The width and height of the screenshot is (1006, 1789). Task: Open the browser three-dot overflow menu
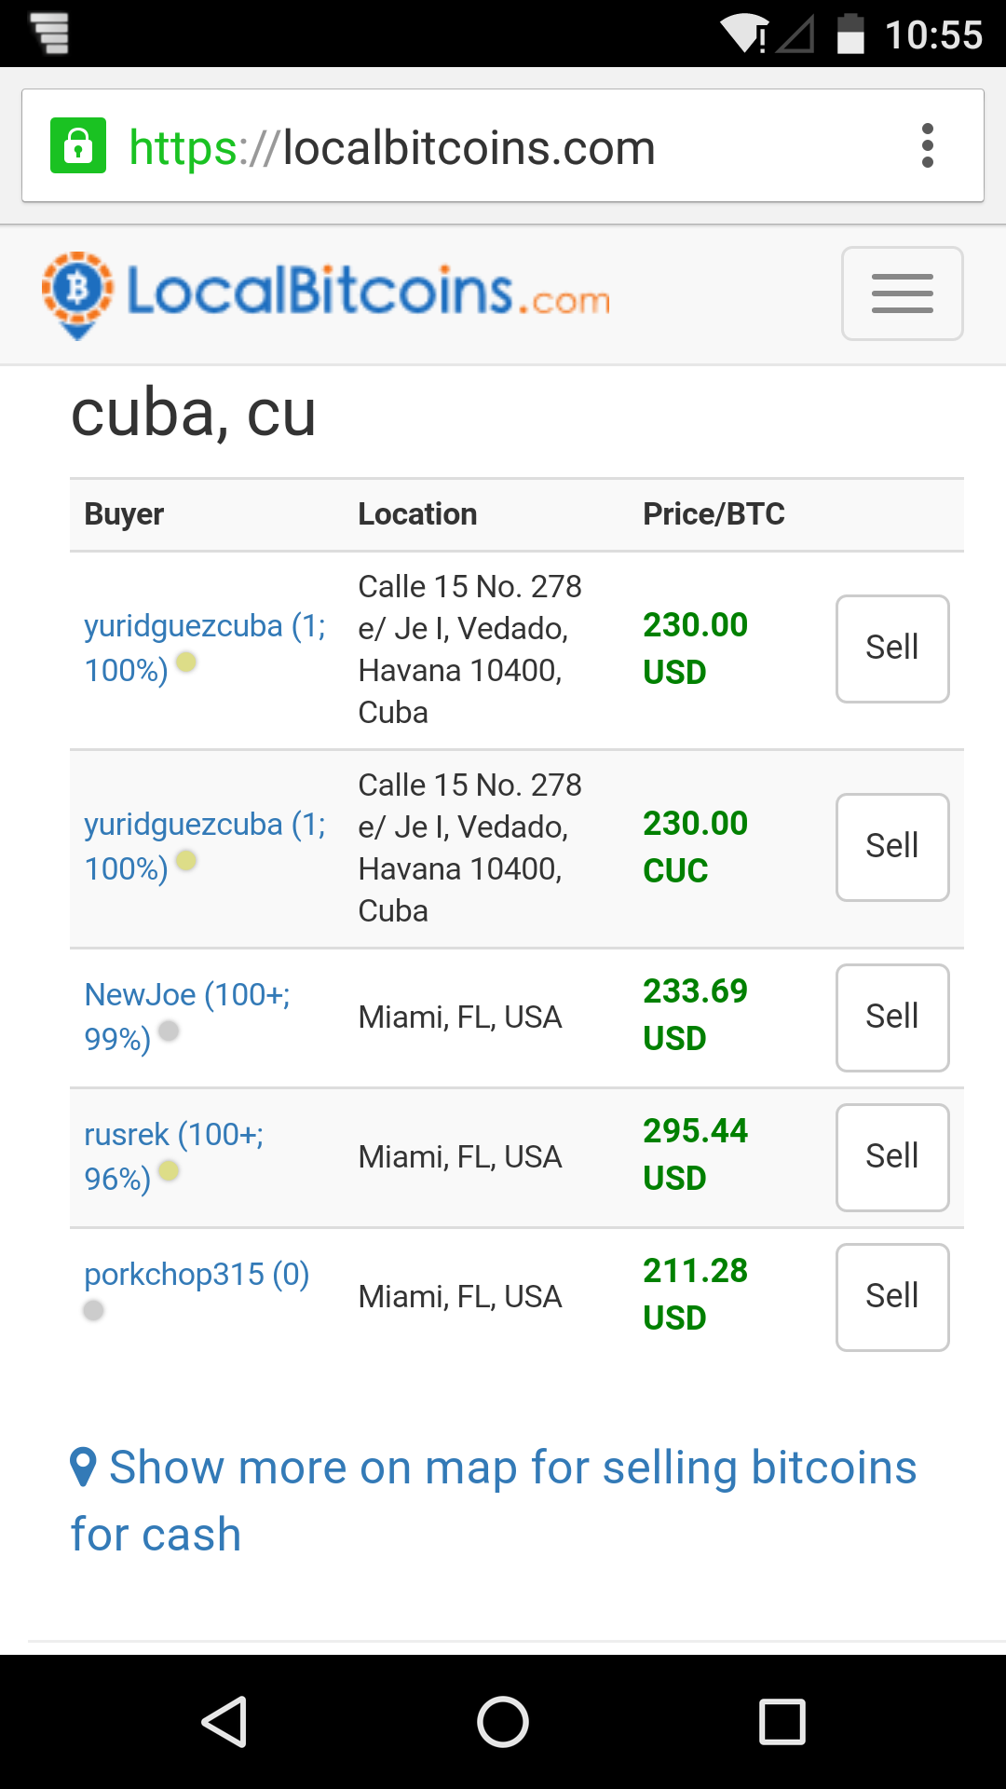point(927,146)
